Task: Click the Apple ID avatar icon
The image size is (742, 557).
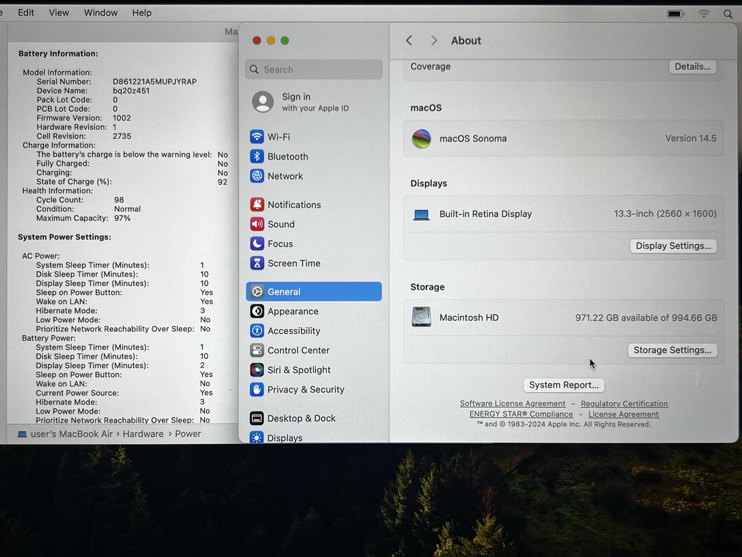Action: [263, 102]
